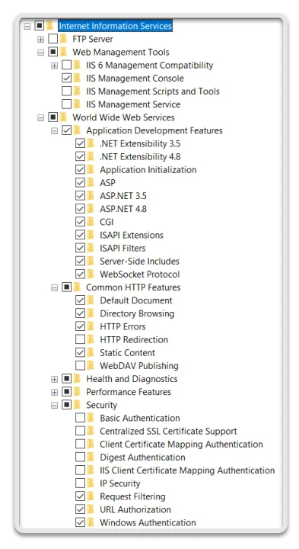
Task: Collapse the Web Management Tools node
Action: 41,52
